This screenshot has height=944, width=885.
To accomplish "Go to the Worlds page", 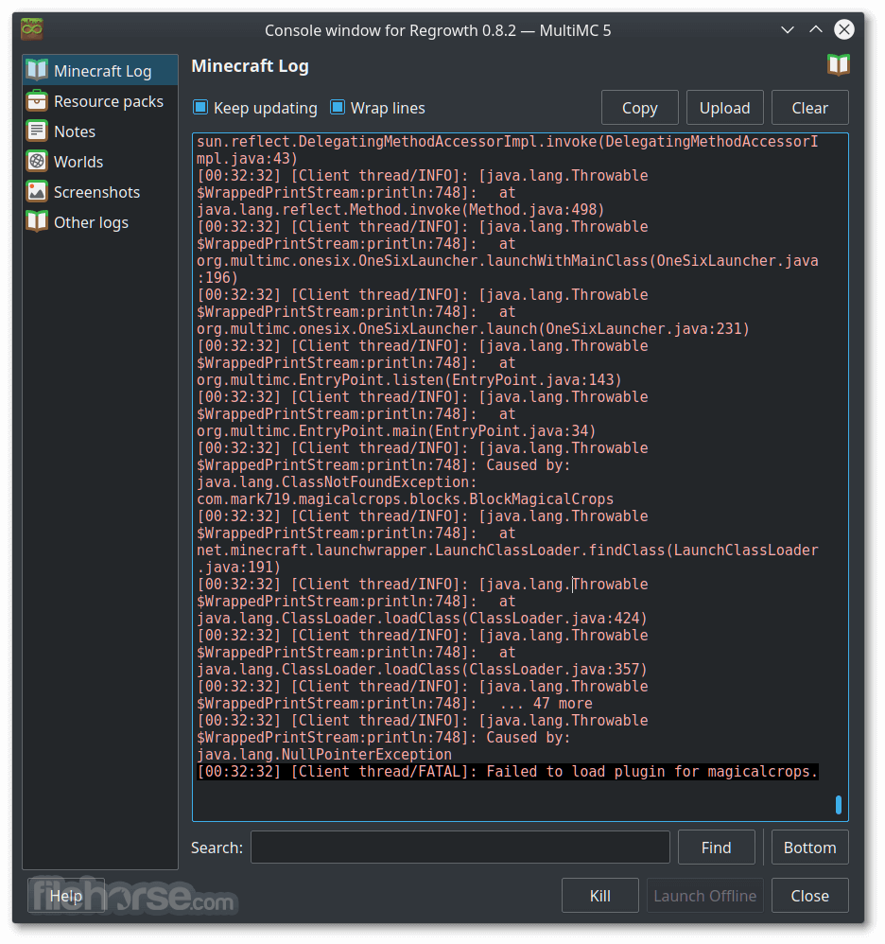I will pyautogui.click(x=100, y=162).
